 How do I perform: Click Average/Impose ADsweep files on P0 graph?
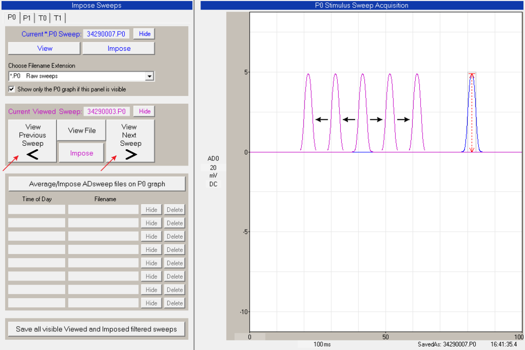tap(97, 184)
